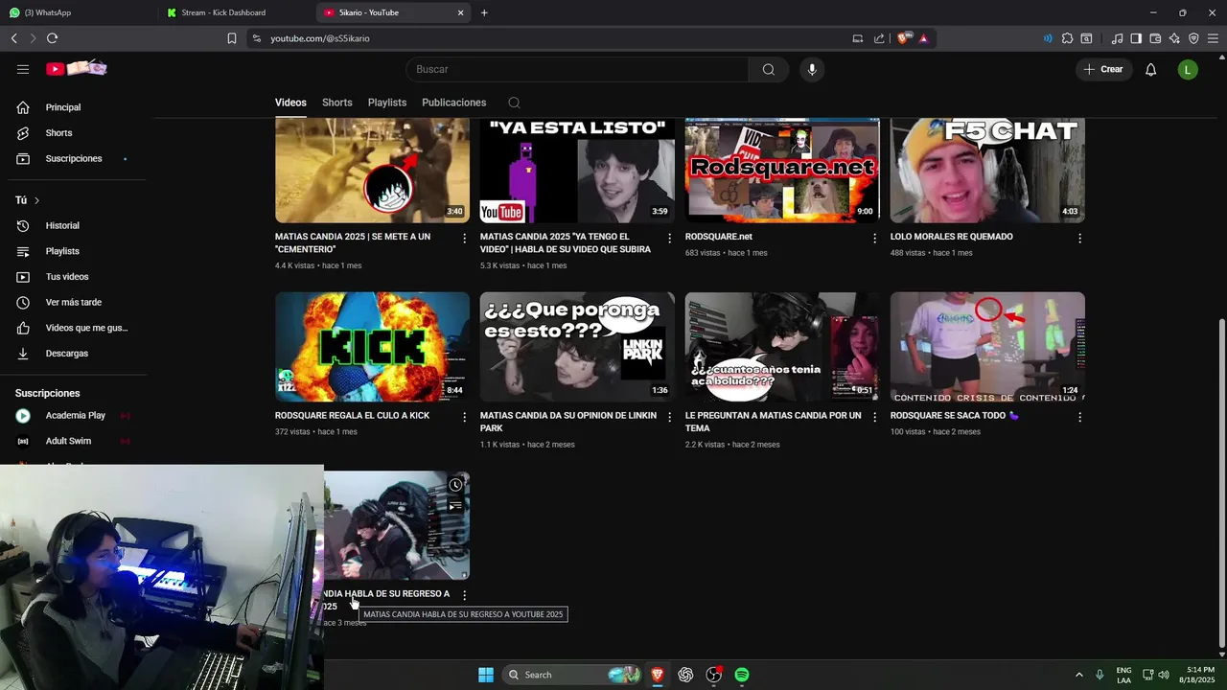Select the Publicaciones channel tab
This screenshot has width=1227, height=690.
click(454, 103)
